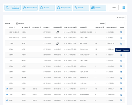Viewport: 132px width, 105px height.
Task: Select despacho date 17/12/2019
Action: click(57, 55)
